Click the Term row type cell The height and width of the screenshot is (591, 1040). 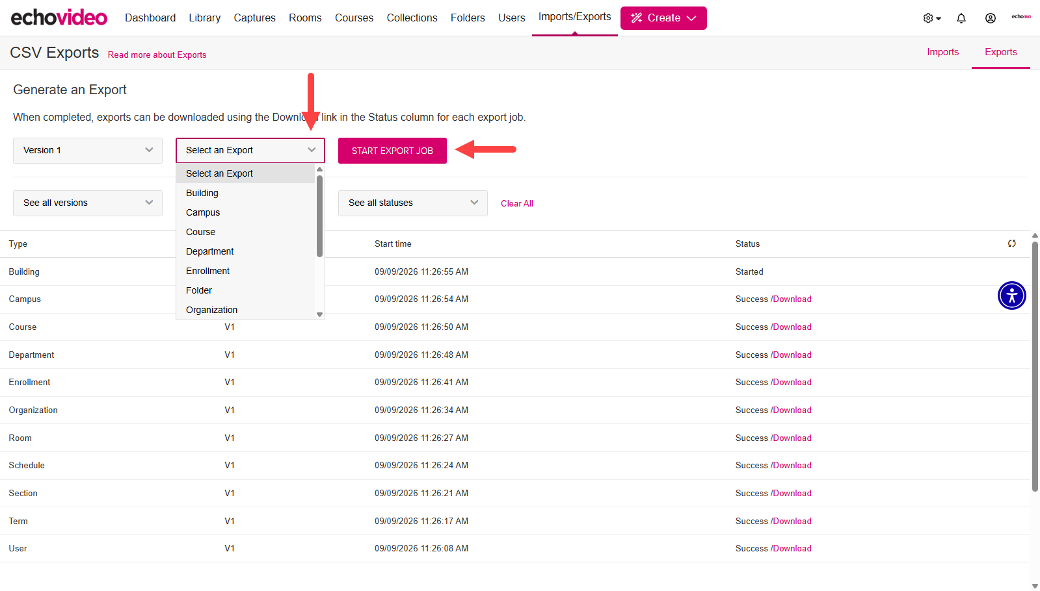click(18, 522)
